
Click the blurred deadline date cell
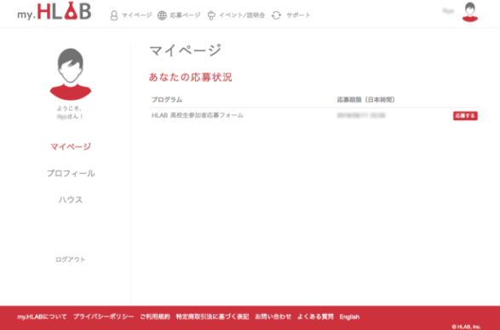[x=361, y=115]
